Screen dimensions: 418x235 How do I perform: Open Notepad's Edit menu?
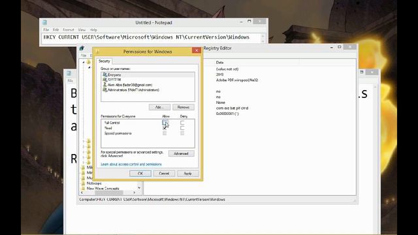tap(56, 30)
